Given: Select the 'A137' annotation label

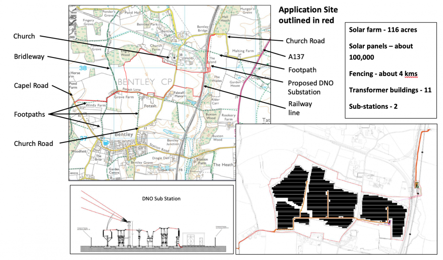Looking at the screenshot, I should point(296,57).
